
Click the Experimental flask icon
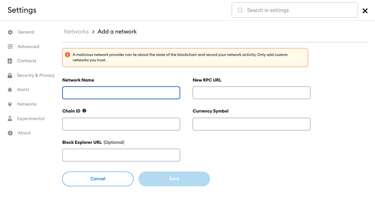click(x=10, y=119)
